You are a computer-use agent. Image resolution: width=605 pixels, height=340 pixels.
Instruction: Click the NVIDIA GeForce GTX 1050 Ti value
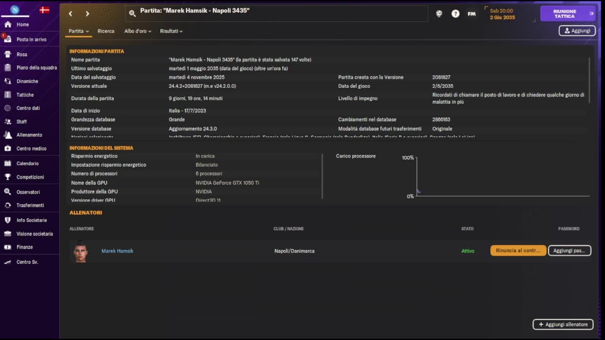tap(227, 183)
